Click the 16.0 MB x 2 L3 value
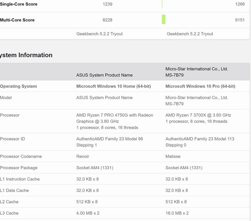The height and width of the screenshot is (221, 251). [177, 213]
